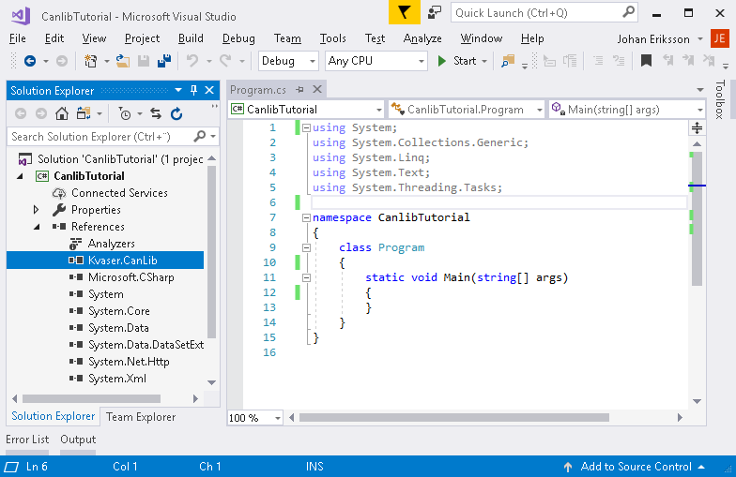736x477 pixels.
Task: Click the New Project toolbar icon
Action: 90,61
